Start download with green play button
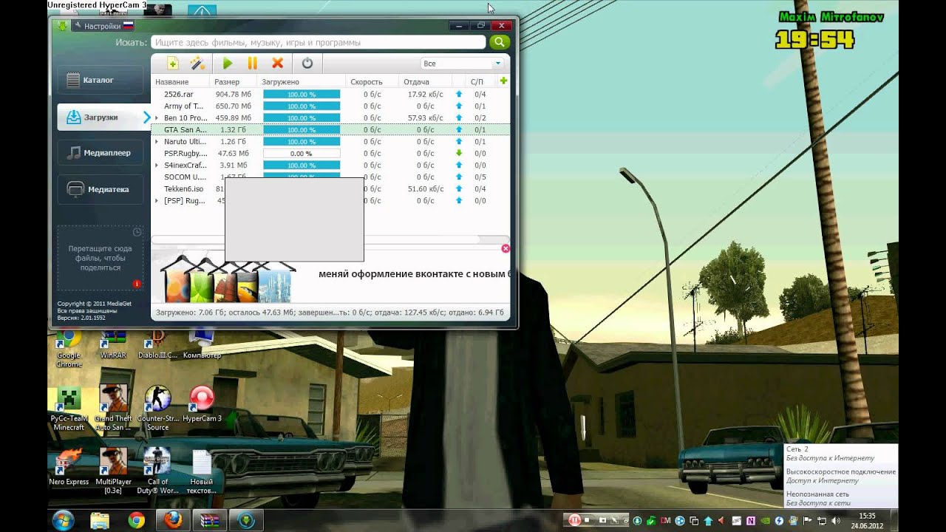 (x=228, y=64)
